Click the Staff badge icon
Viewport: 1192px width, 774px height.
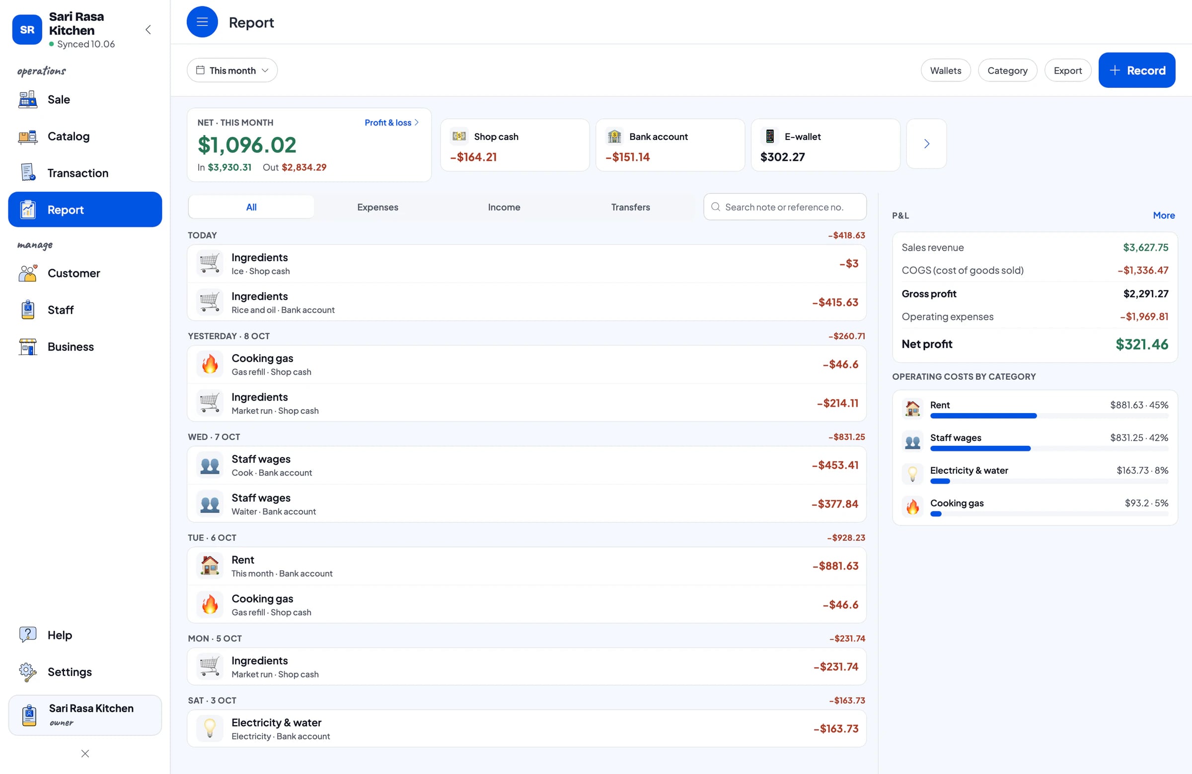(28, 310)
